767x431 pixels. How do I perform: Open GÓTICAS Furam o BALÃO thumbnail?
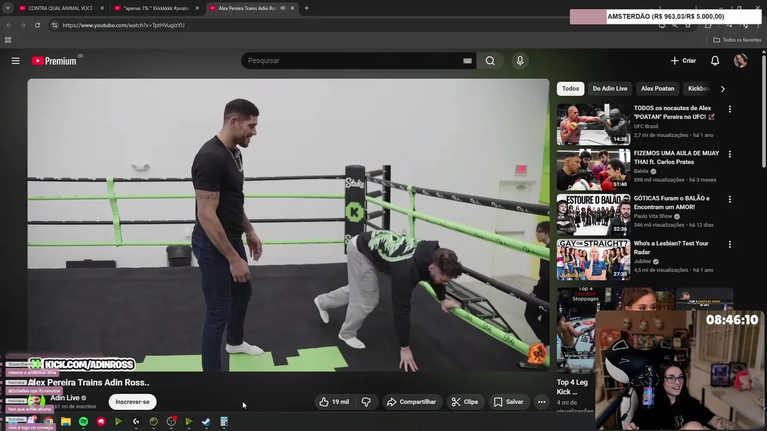coord(593,214)
